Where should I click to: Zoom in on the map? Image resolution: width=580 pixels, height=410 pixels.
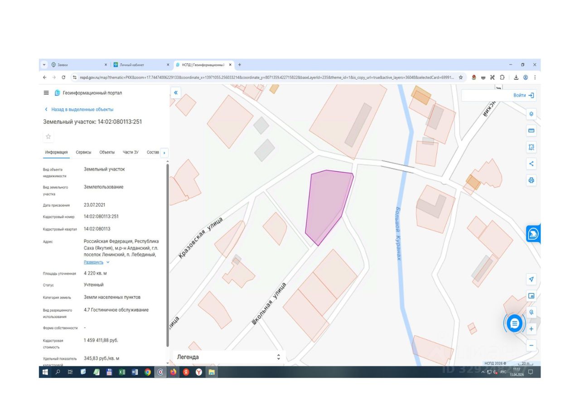pyautogui.click(x=531, y=329)
